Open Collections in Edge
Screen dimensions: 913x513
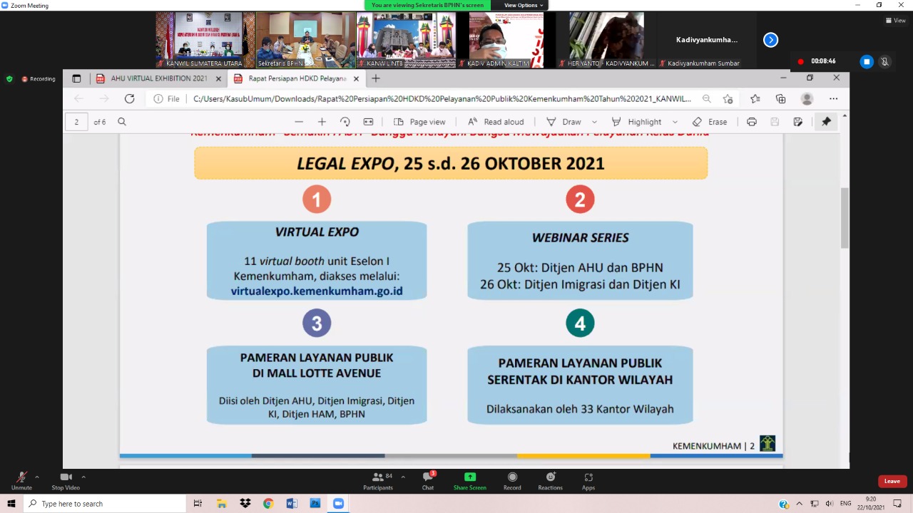(780, 99)
